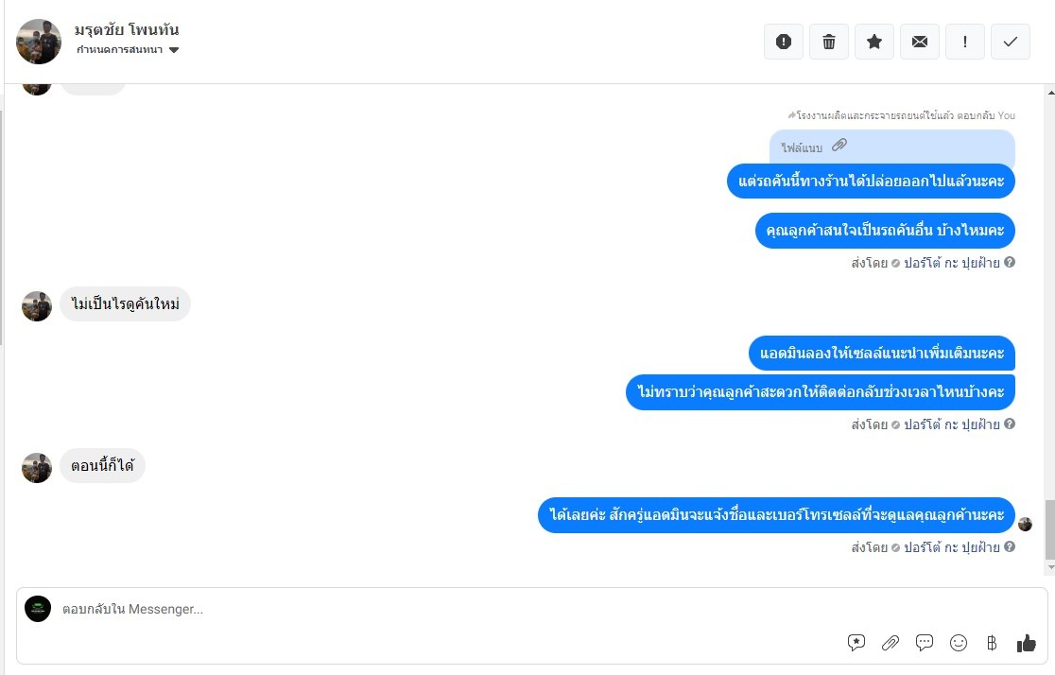Open saved replies speech bubble icon
Screen dimensions: 1055x675
pos(856,643)
